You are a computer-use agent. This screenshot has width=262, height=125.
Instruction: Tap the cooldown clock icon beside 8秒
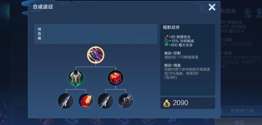point(168,77)
